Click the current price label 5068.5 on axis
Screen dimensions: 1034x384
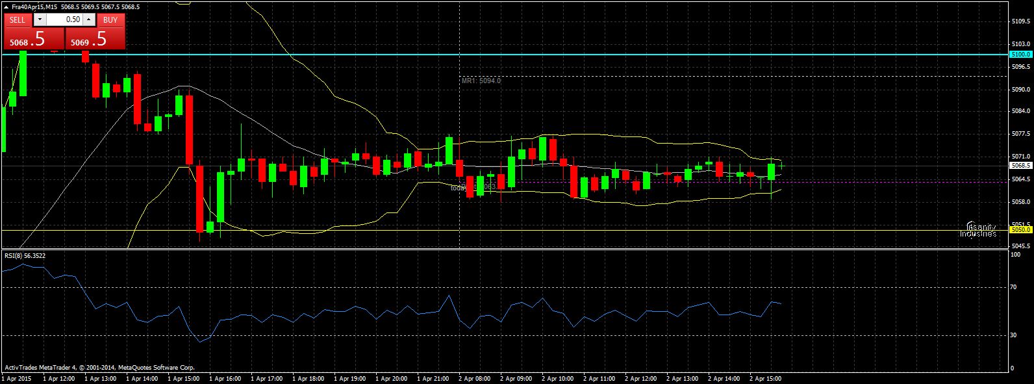pyautogui.click(x=1021, y=166)
